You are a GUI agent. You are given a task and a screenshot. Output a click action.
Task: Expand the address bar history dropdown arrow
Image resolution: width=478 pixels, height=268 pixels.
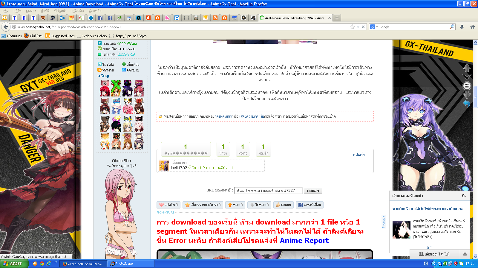pyautogui.click(x=358, y=27)
